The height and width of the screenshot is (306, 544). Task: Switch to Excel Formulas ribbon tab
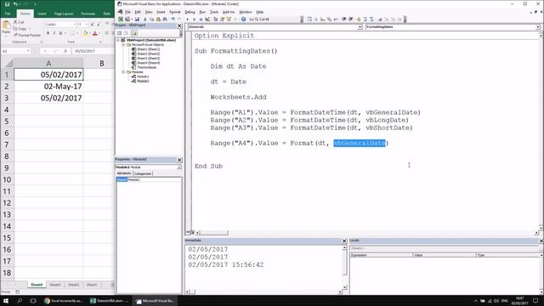(88, 14)
